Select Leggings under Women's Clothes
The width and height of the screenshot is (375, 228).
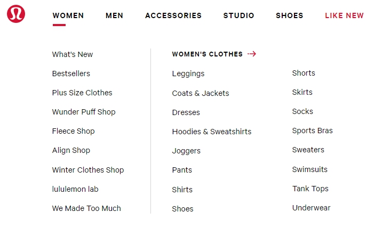tap(188, 74)
